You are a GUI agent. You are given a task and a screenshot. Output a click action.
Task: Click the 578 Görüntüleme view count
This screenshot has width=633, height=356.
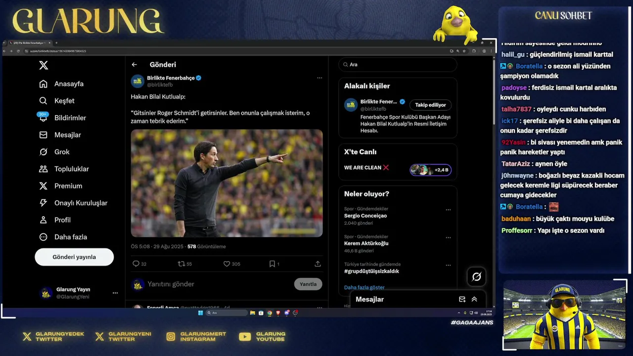(x=206, y=246)
